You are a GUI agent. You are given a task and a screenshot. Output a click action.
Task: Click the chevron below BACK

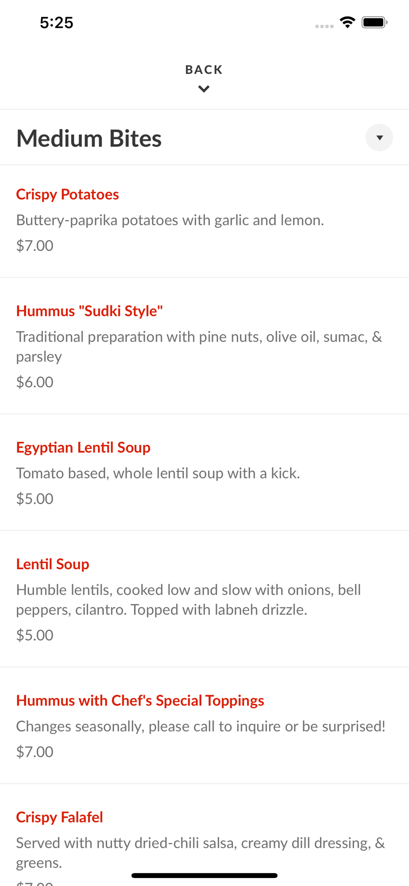tap(204, 89)
